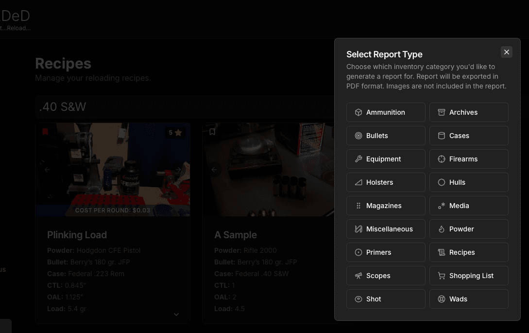Screen dimensions: 529x333
Task: Select Miscellaneous report option
Action: (x=386, y=229)
